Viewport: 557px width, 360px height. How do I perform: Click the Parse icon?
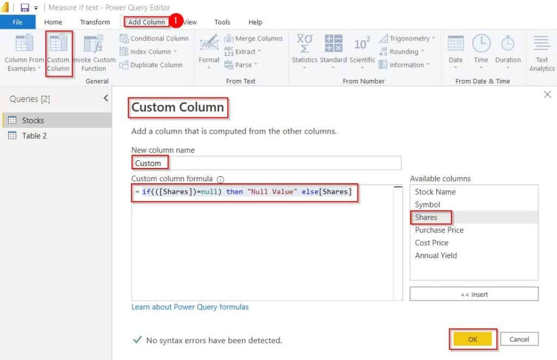(x=228, y=65)
